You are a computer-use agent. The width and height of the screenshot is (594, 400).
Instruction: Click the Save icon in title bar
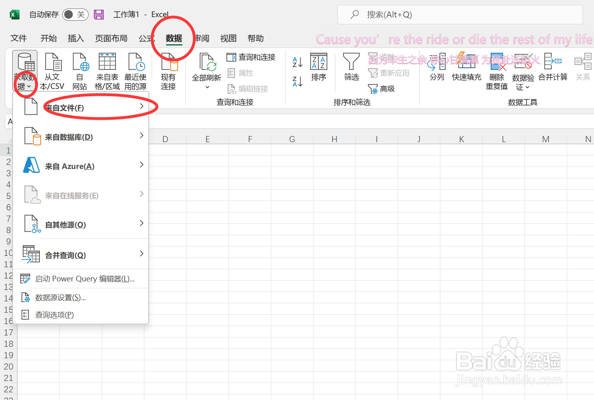pyautogui.click(x=99, y=15)
